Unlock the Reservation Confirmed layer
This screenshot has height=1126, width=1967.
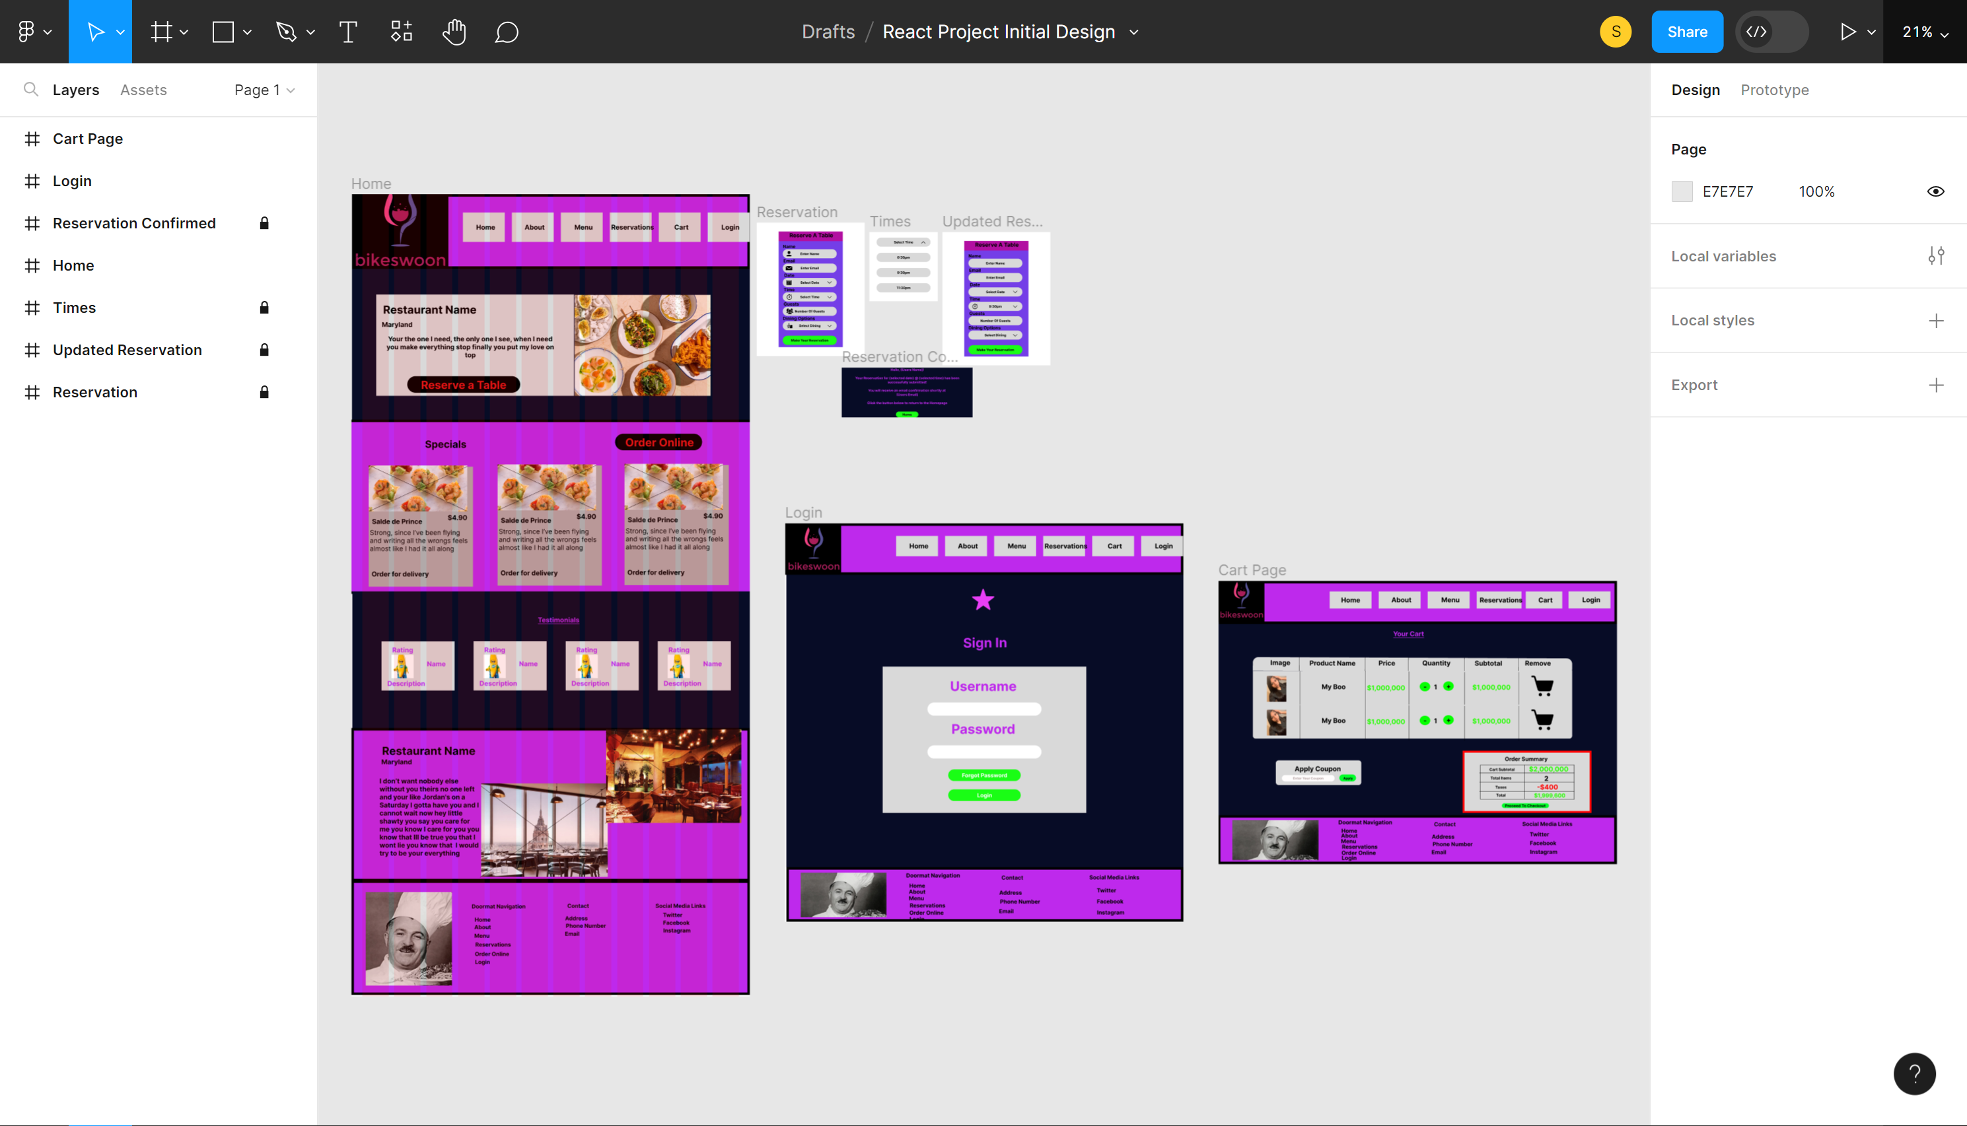264,224
